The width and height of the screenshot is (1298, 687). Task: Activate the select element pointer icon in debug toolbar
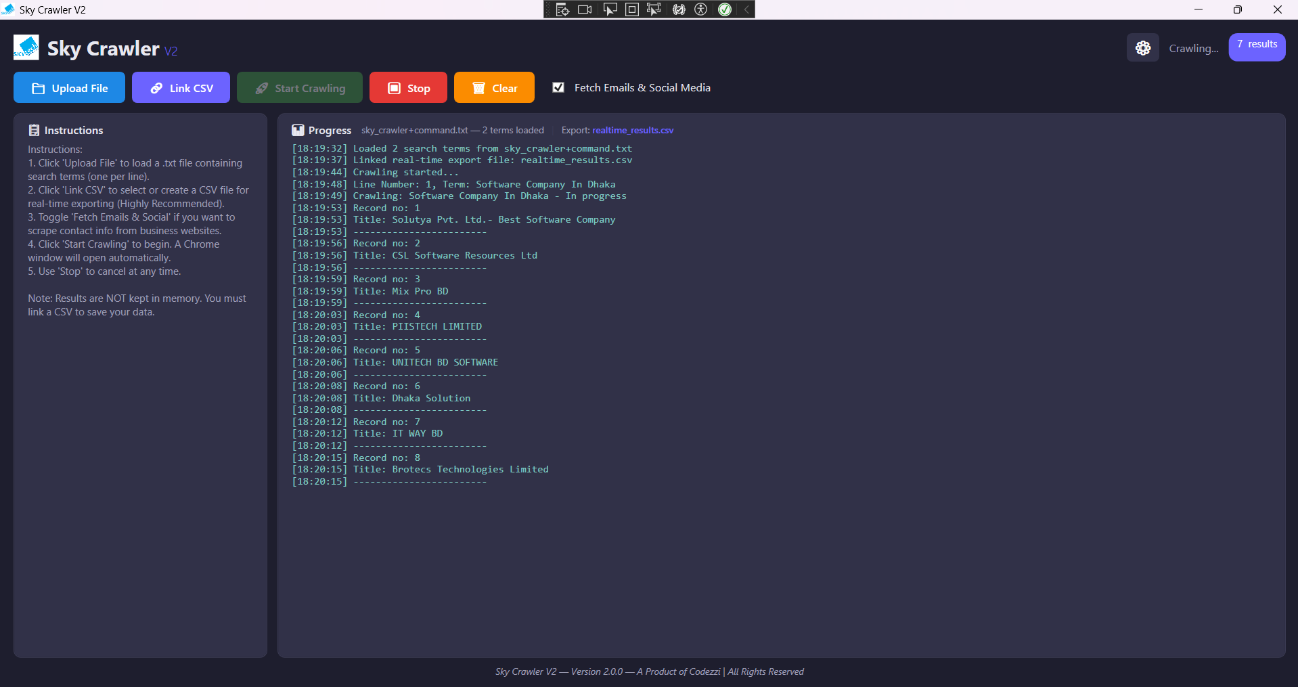tap(610, 9)
